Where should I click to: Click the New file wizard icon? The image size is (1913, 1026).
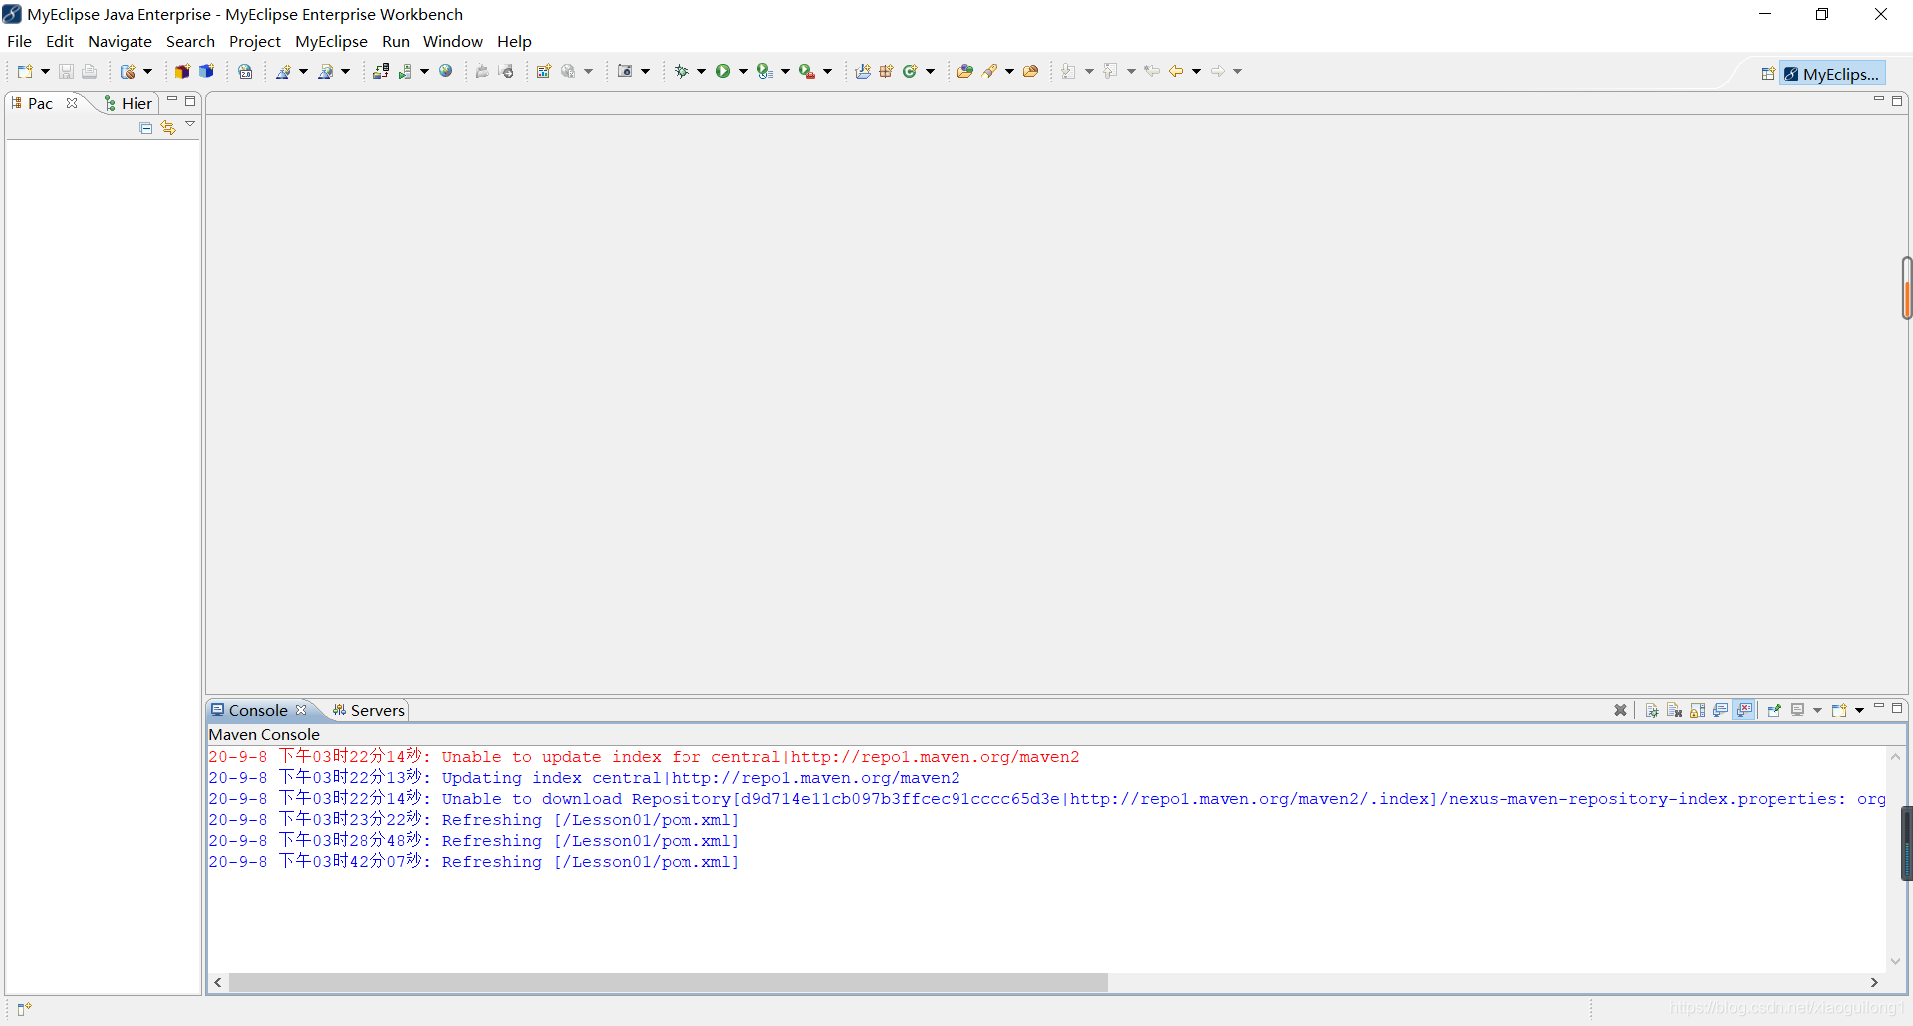pos(25,71)
